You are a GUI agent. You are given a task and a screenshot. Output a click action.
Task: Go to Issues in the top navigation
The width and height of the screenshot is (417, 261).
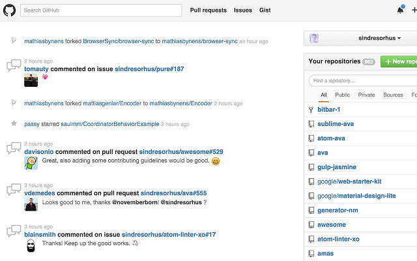243,10
